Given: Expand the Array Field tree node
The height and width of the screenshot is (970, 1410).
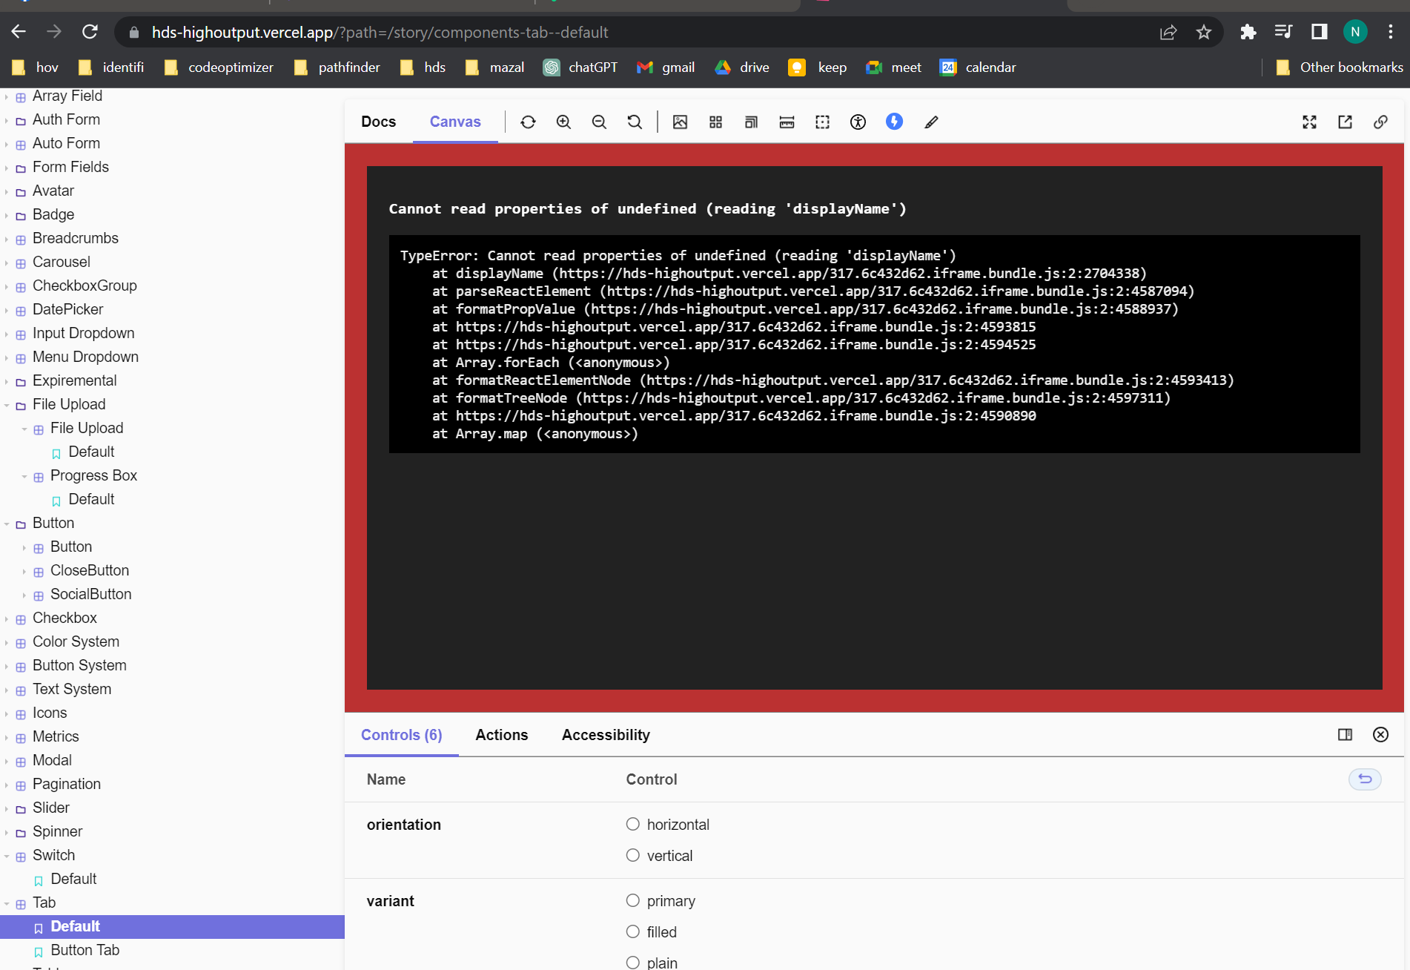Looking at the screenshot, I should (67, 96).
